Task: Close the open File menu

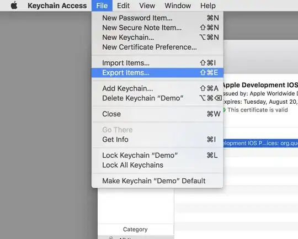Action: [102, 6]
